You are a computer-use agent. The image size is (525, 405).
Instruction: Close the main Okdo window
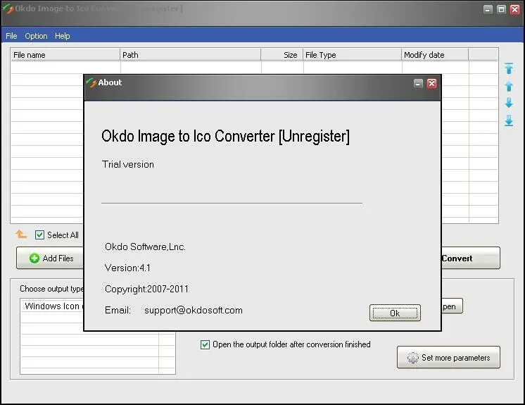pos(514,9)
